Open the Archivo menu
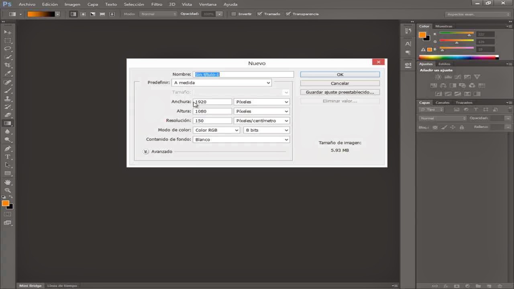The width and height of the screenshot is (514, 289). coord(27,4)
